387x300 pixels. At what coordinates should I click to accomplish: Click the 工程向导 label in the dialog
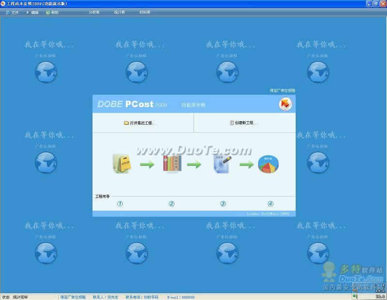tap(103, 196)
